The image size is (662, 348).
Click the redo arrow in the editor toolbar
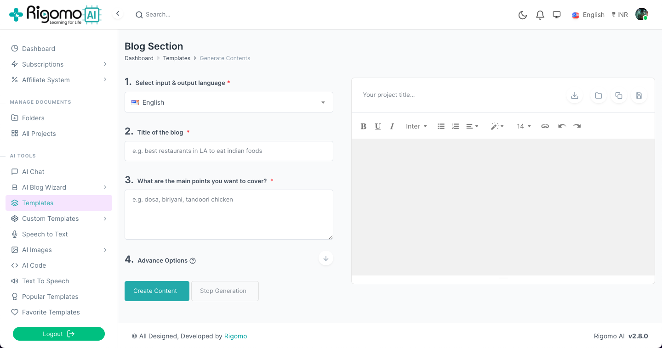pyautogui.click(x=577, y=126)
